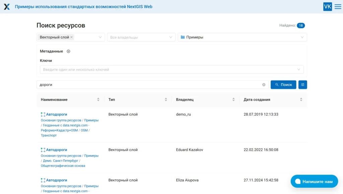The width and height of the screenshot is (343, 194).
Task: Sort results by 'Тип' column
Action: point(138,100)
